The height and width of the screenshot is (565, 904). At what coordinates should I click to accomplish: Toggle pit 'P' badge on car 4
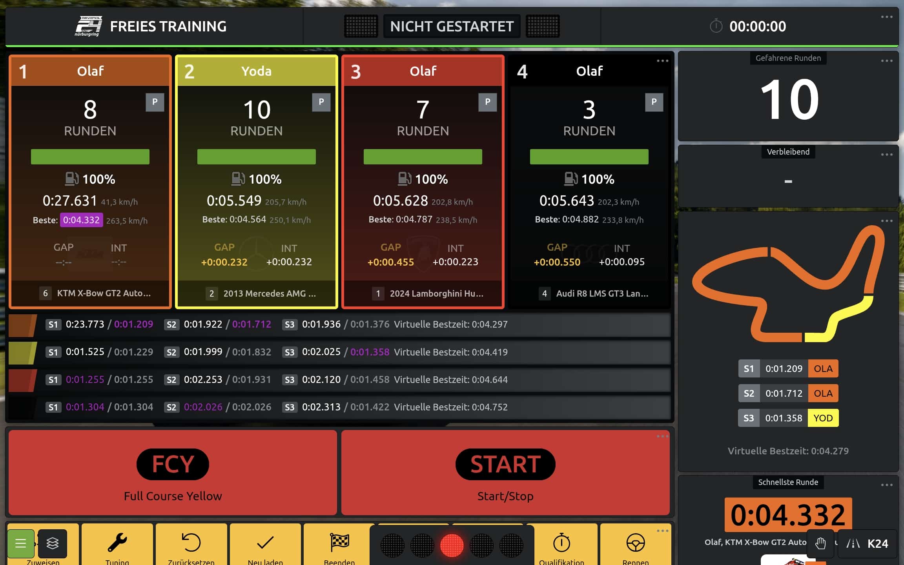pyautogui.click(x=654, y=102)
